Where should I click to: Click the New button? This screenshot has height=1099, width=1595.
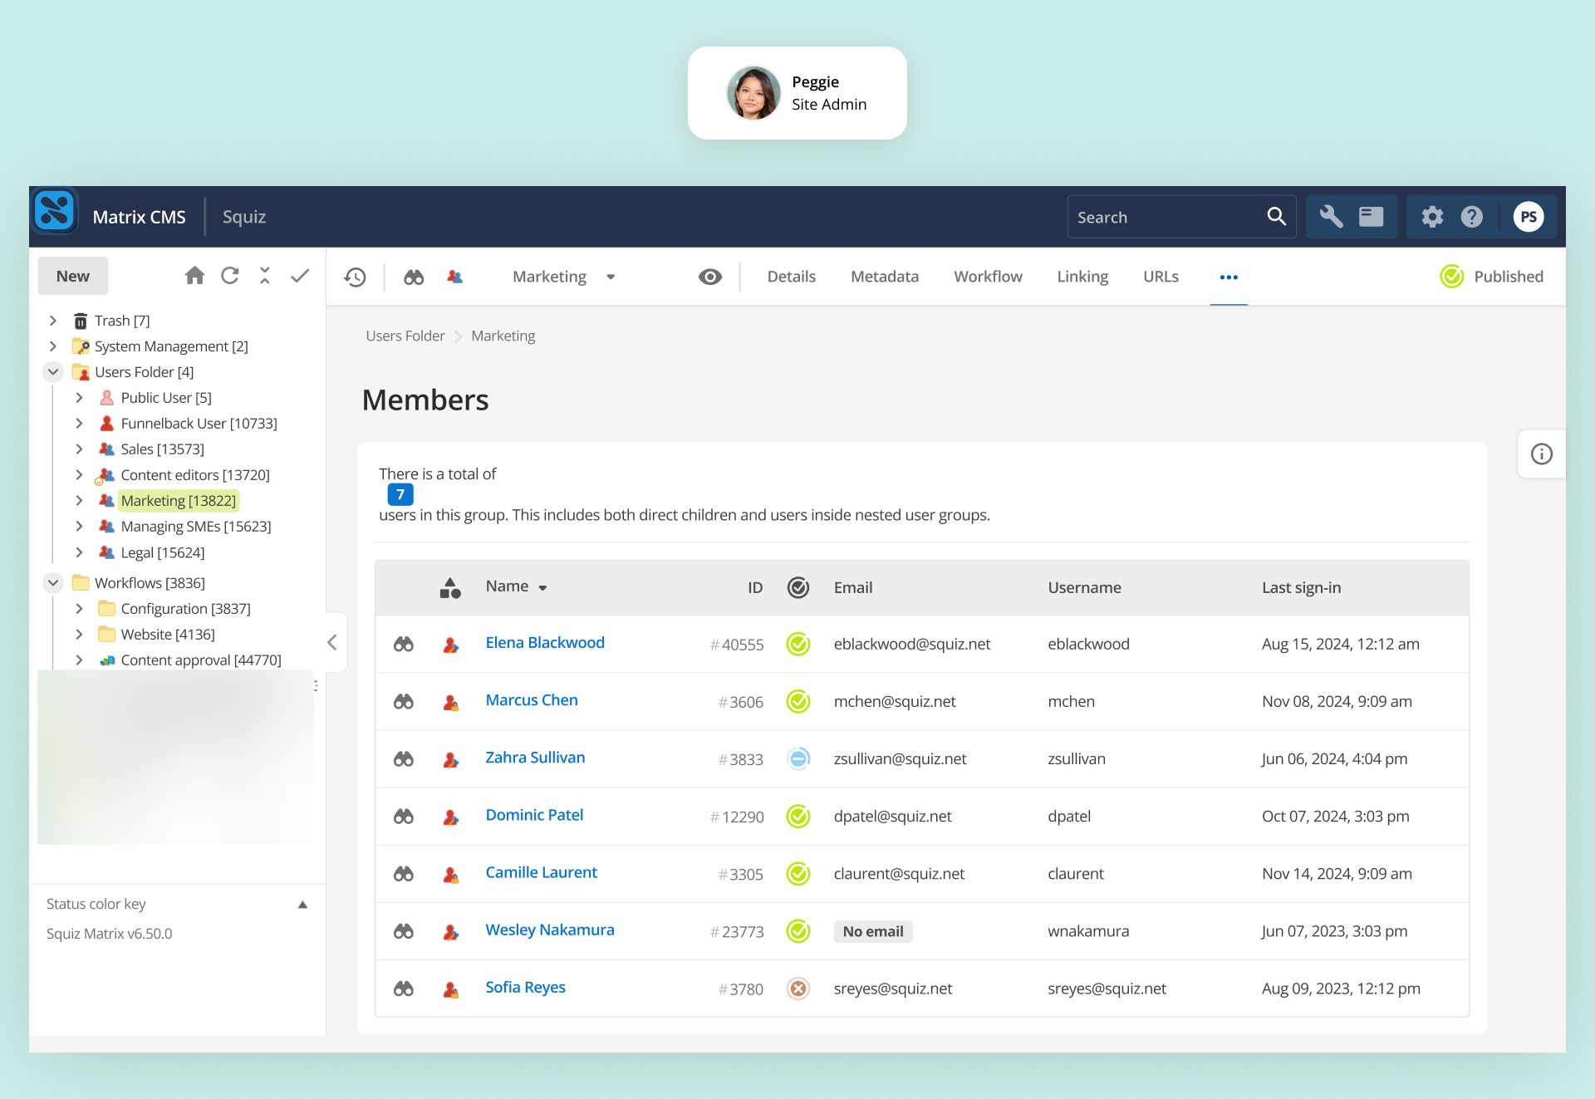[73, 276]
